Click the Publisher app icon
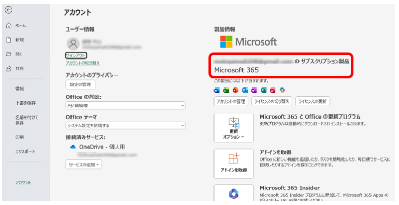 [x=264, y=90]
